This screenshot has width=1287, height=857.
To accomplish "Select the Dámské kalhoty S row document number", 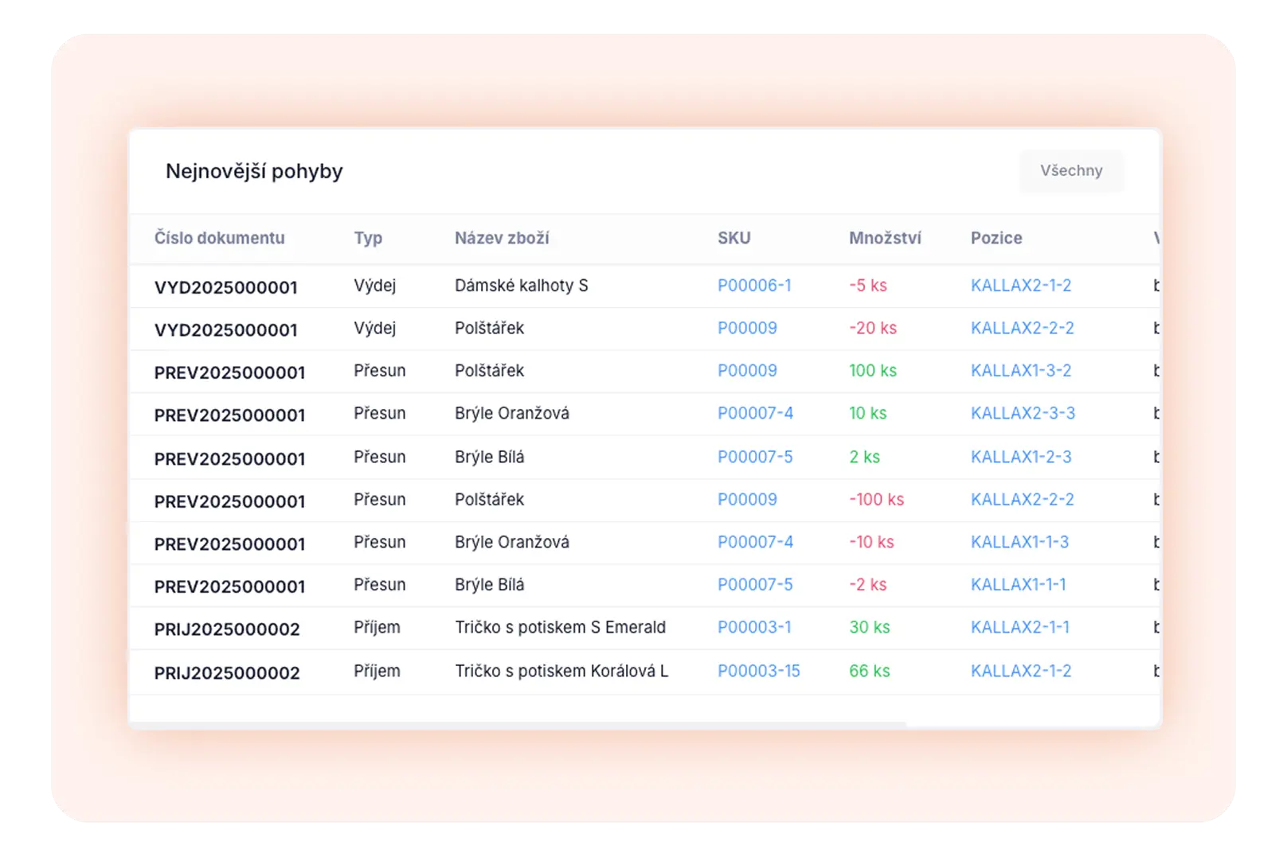I will pos(225,287).
